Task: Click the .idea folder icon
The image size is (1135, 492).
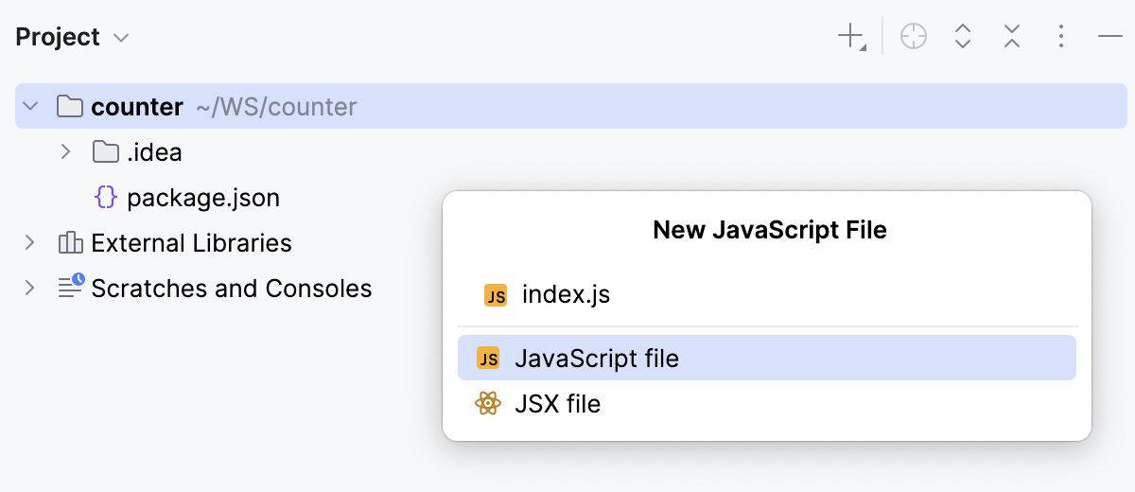Action: click(x=106, y=151)
